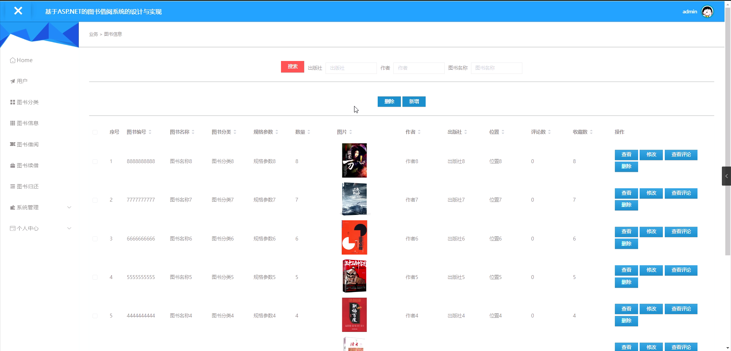Click the 出版社 search input field
Viewport: 731px width, 351px height.
point(351,68)
